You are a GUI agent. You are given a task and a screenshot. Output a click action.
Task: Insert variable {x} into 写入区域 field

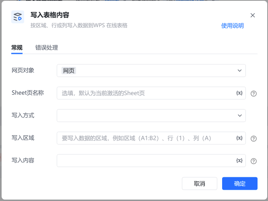239,138
